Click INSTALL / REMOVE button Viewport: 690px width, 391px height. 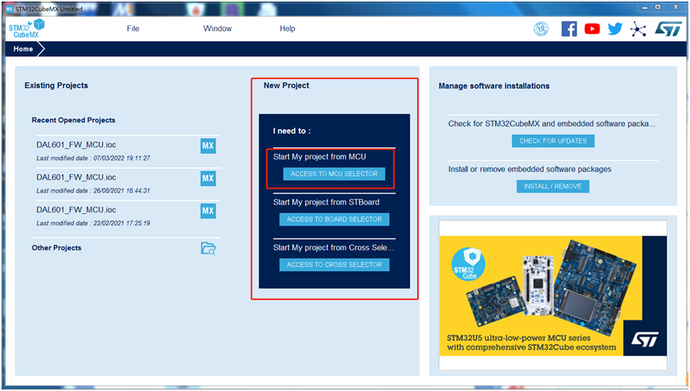pyautogui.click(x=553, y=186)
